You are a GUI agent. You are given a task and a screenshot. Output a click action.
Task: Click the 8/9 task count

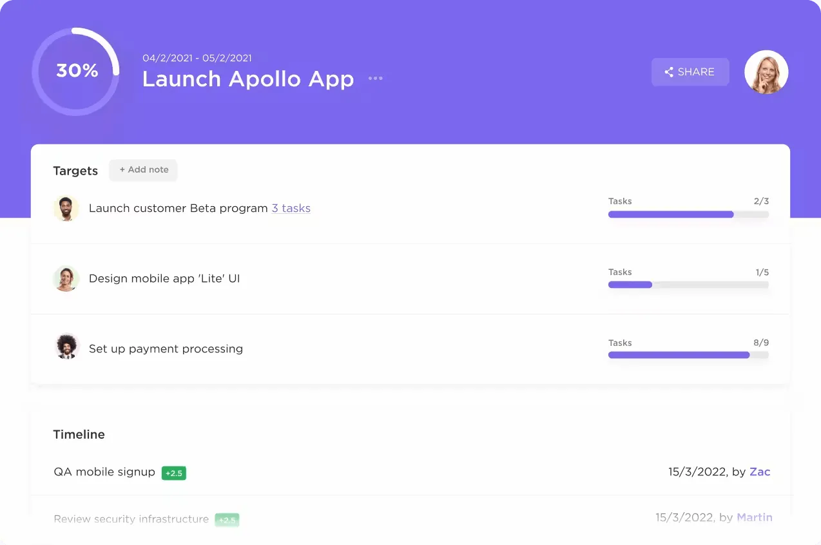tap(761, 343)
